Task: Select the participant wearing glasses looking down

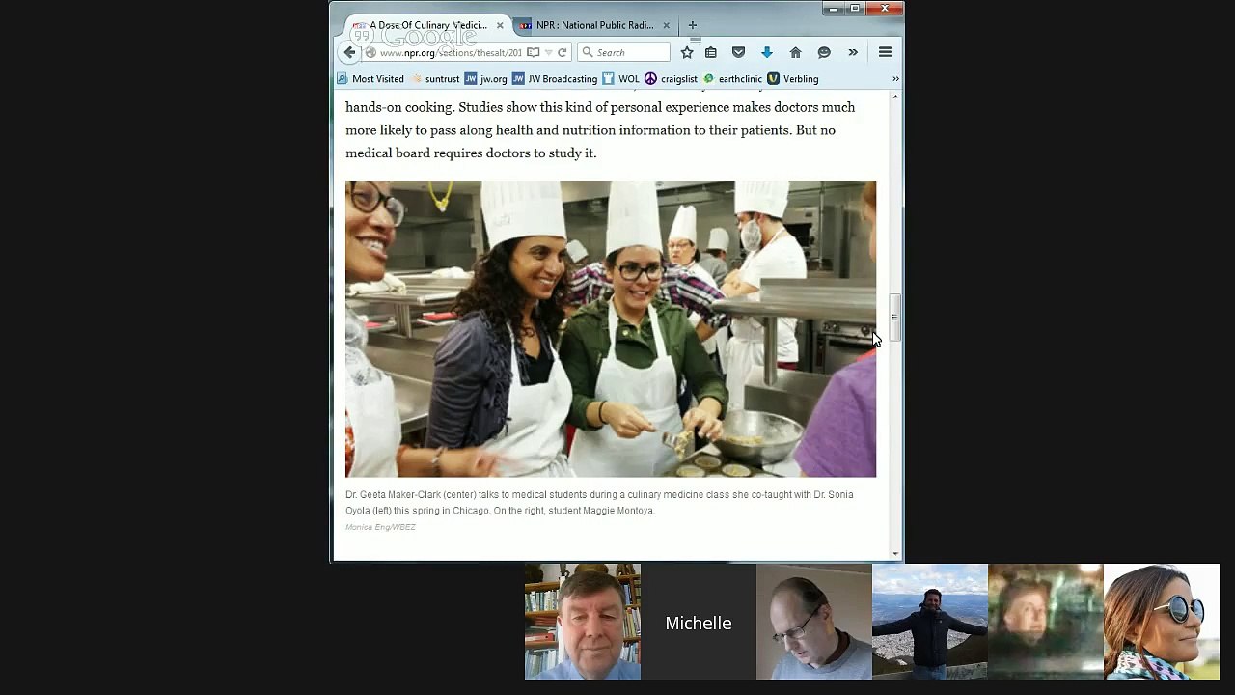Action: click(814, 622)
